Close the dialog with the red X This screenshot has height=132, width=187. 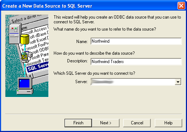[181, 5]
